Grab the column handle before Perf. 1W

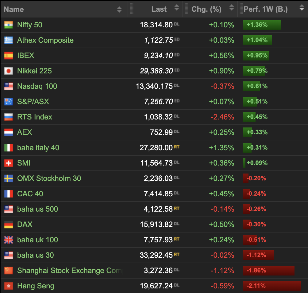(x=241, y=9)
